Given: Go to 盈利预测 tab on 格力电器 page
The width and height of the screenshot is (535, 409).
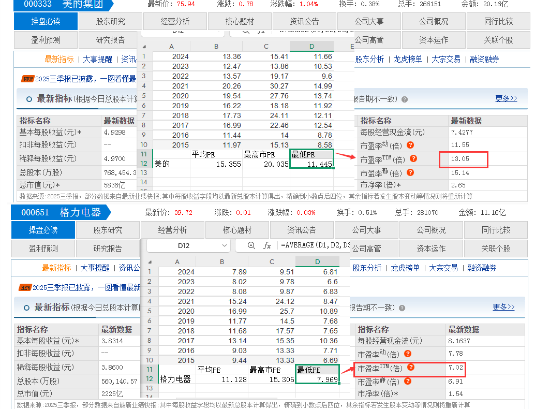Looking at the screenshot, I should tap(43, 249).
